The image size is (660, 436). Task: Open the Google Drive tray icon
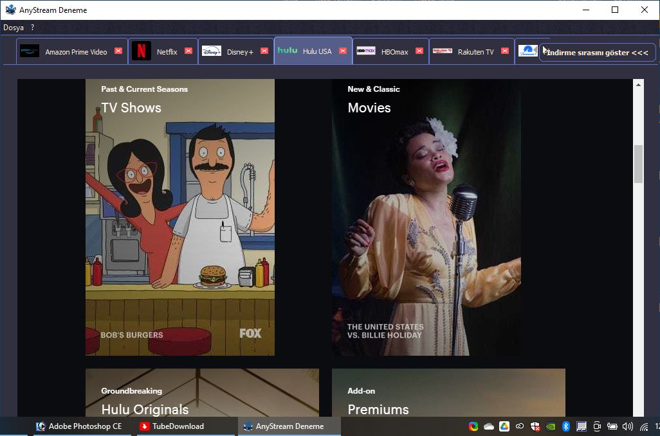click(x=504, y=426)
